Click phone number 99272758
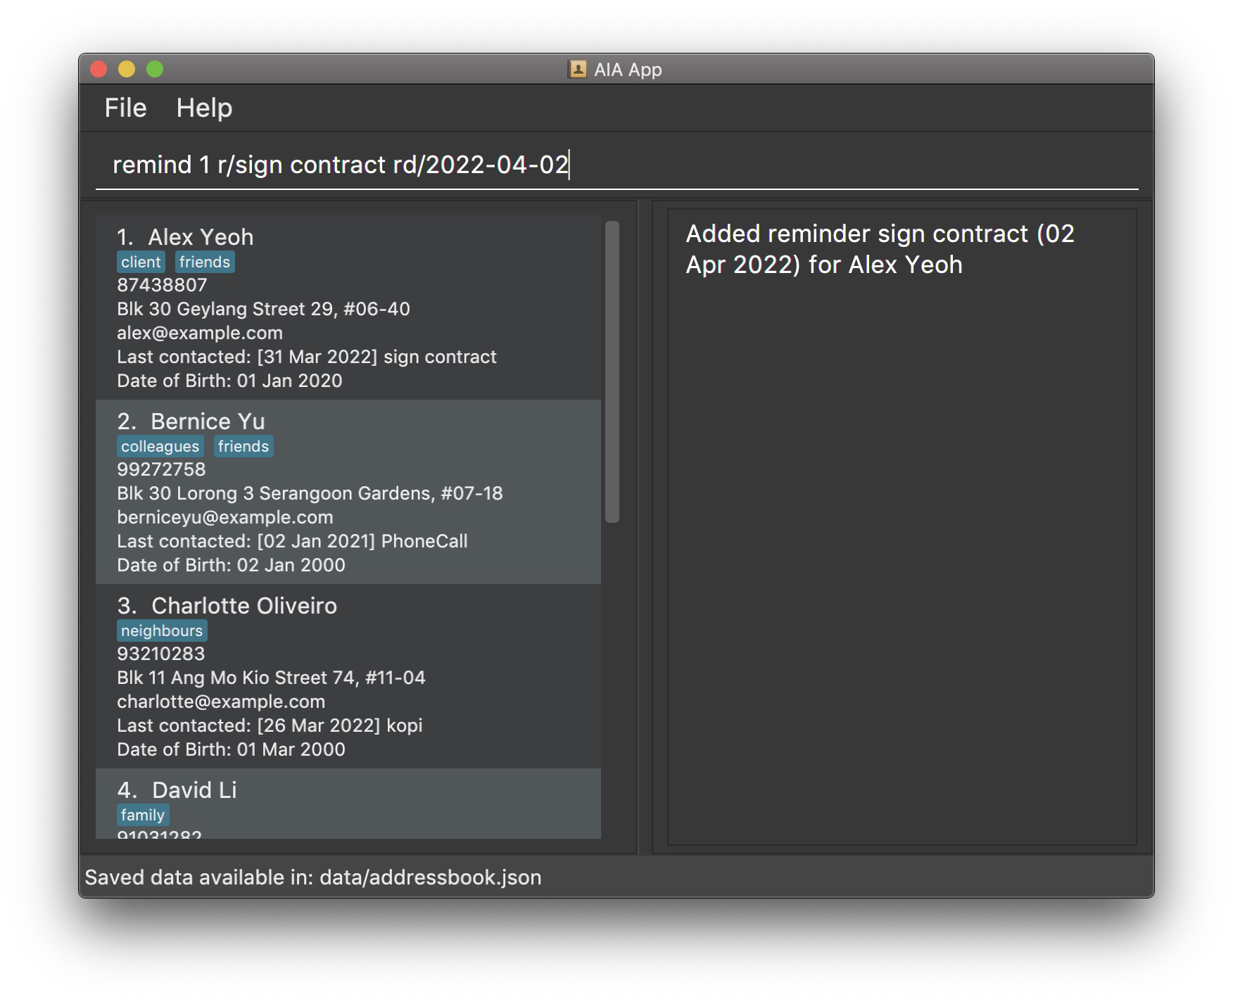 [161, 469]
